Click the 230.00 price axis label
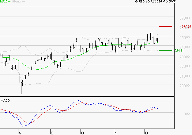The width and height of the screenshot is (192, 135). tap(185, 57)
